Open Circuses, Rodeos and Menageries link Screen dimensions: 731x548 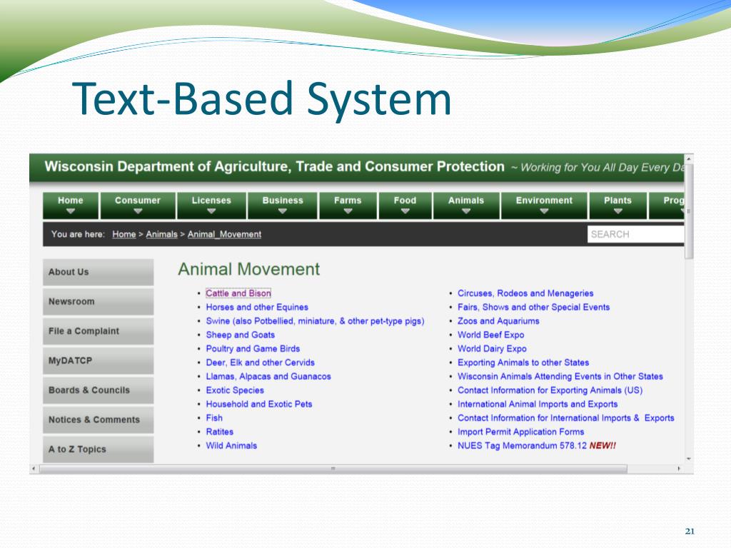click(x=525, y=293)
